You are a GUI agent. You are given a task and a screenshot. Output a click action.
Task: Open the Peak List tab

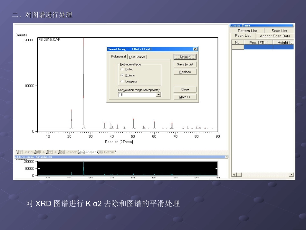243,35
